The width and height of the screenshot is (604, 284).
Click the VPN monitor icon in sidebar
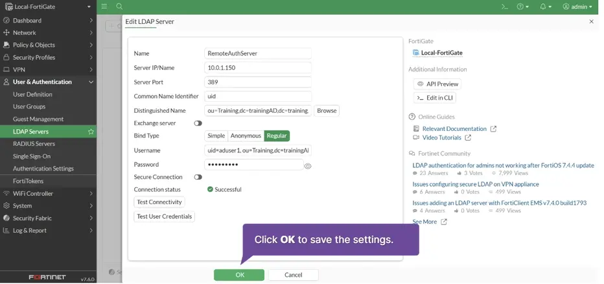[x=6, y=69]
